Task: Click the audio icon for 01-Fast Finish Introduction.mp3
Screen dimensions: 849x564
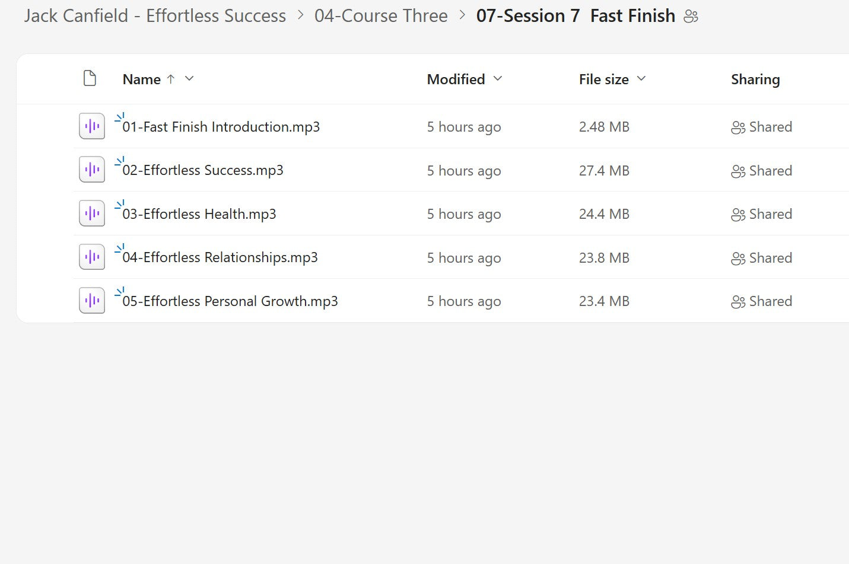Action: [91, 126]
